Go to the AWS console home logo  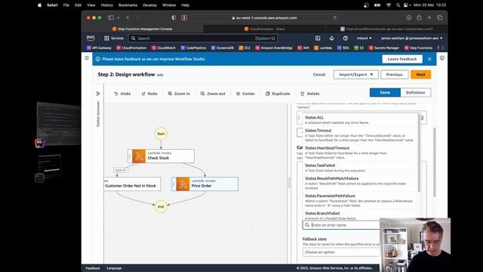click(91, 38)
